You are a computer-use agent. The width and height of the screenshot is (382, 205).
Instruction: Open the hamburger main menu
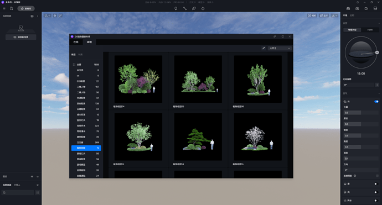click(4, 8)
